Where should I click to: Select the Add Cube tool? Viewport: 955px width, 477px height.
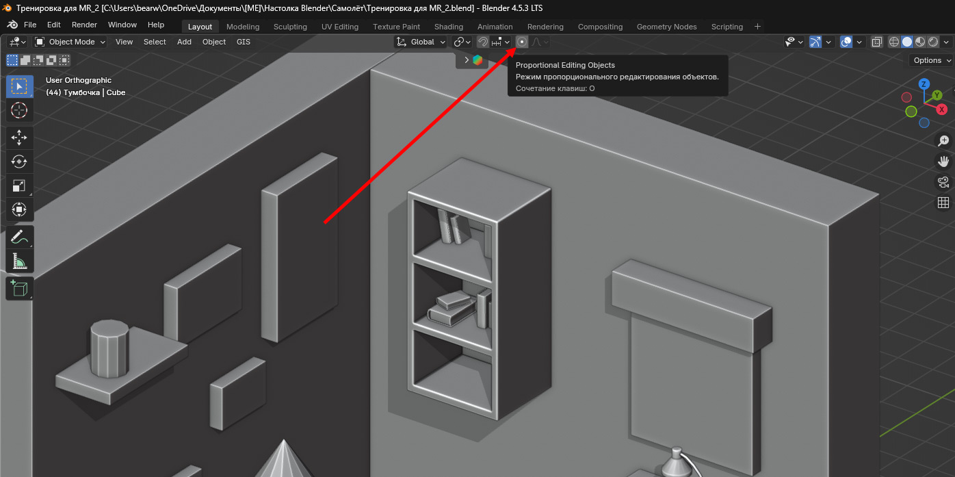pyautogui.click(x=19, y=288)
